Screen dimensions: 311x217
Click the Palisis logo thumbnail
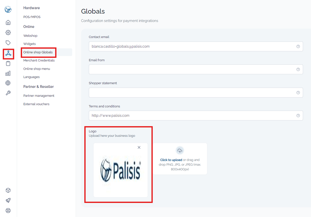[121, 170]
